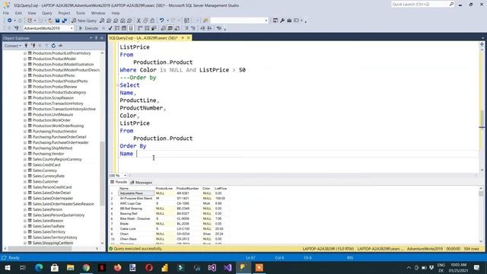Click Object Explorer disconnect plug icon

pyautogui.click(x=33, y=46)
